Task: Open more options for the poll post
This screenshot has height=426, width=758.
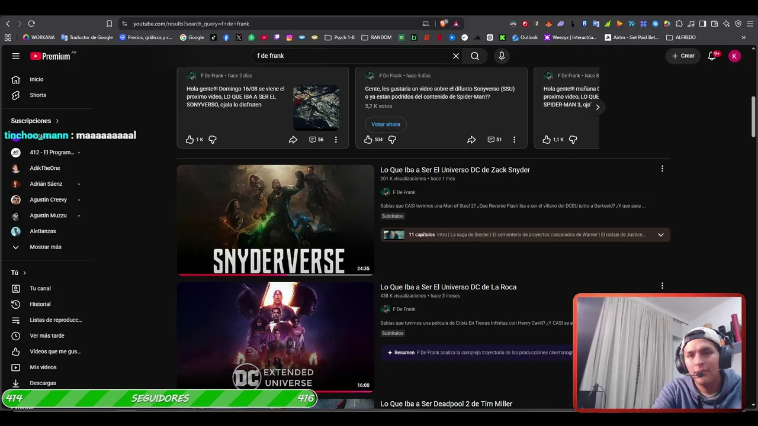Action: coord(514,140)
